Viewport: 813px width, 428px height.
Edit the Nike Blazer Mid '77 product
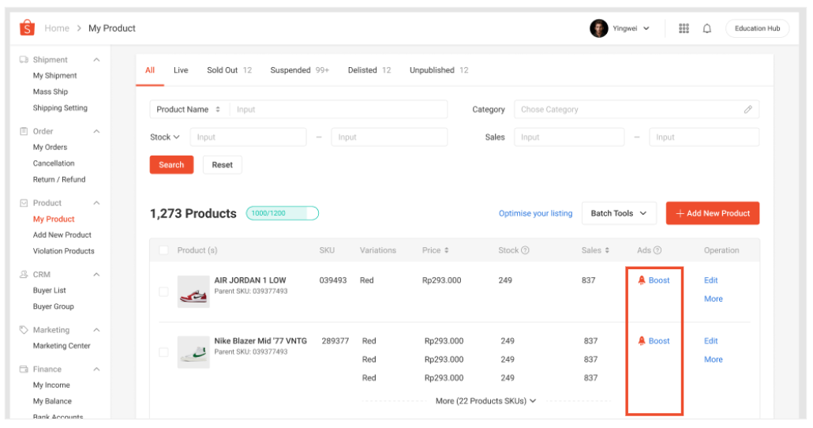pos(711,341)
